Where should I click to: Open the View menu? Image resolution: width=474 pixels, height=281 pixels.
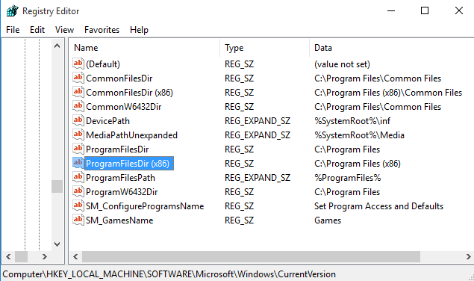click(x=64, y=30)
